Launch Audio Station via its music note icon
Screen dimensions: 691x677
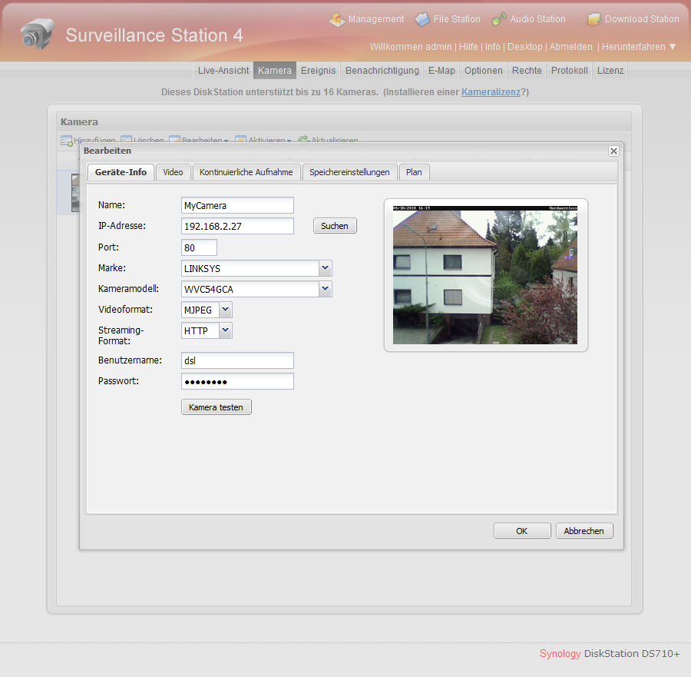pyautogui.click(x=499, y=19)
